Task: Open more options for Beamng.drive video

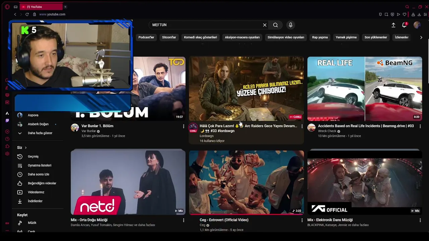Action: point(420,126)
